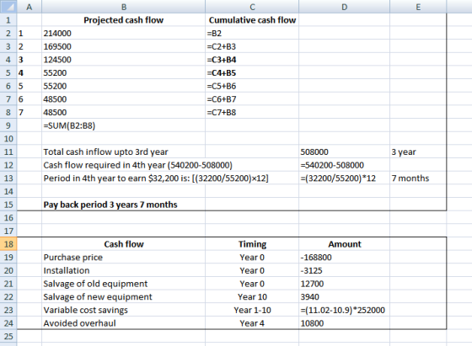Screen dimensions: 472x346
Task: Click the bold =C4+B5 formula cell
Action: 252,72
